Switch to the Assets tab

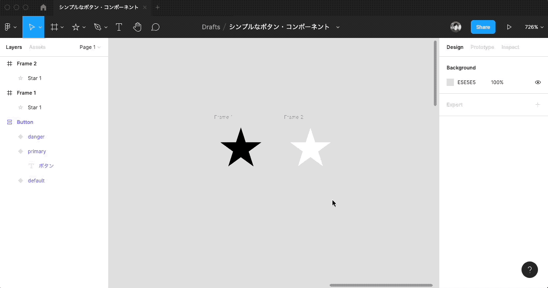coord(37,47)
